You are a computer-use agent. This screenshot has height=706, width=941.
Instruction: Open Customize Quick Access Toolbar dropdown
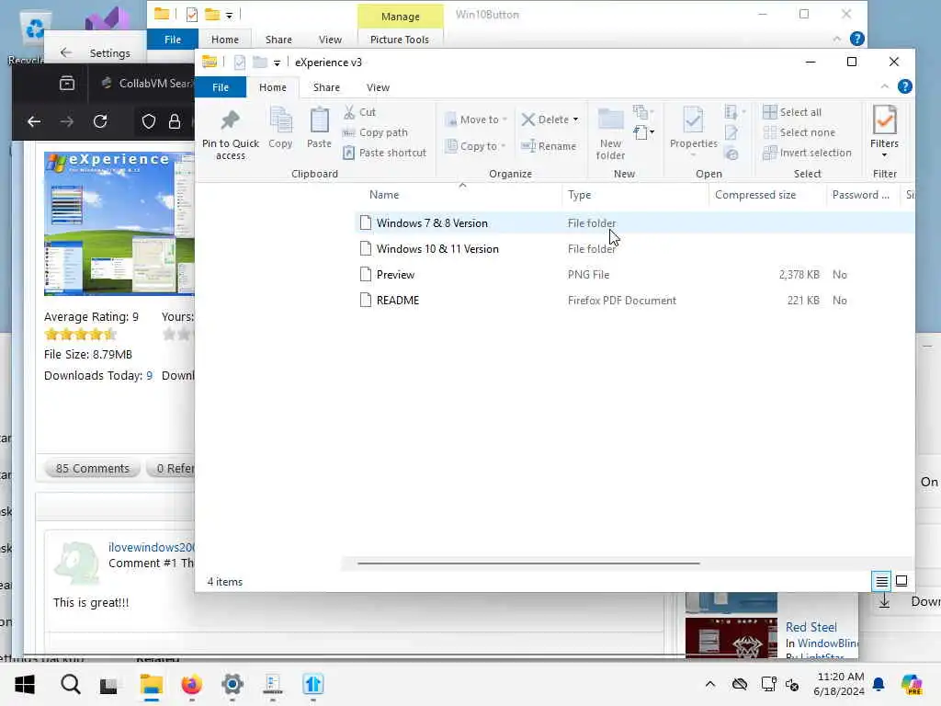tap(277, 63)
